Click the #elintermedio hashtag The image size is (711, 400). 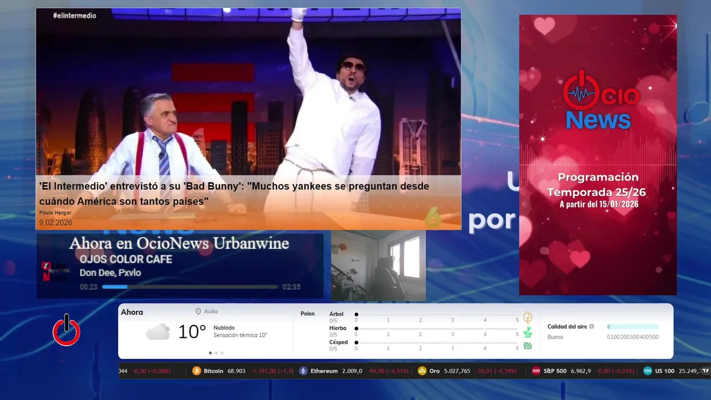(74, 16)
